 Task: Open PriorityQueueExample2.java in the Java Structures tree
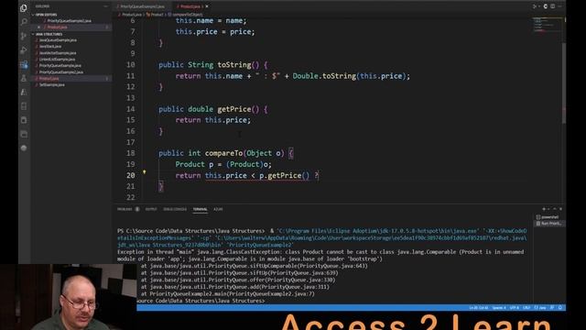pos(61,71)
